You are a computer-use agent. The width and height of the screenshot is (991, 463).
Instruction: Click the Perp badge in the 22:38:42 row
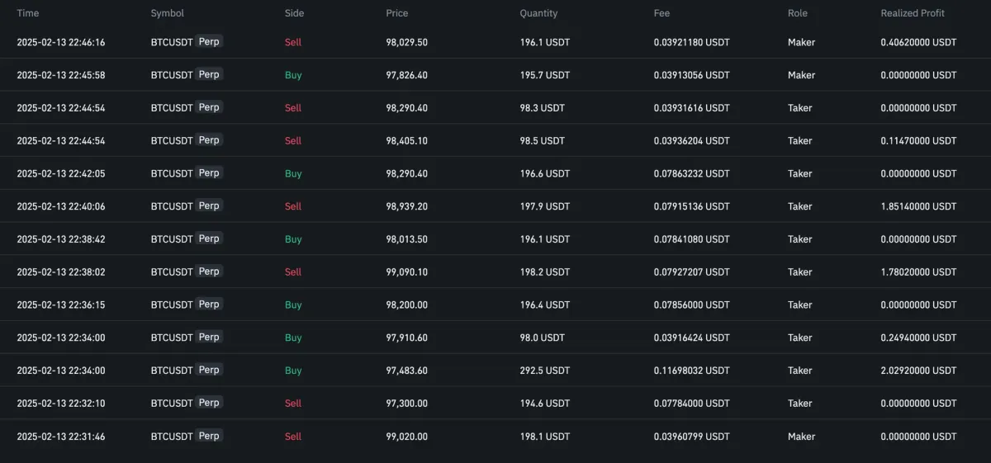click(x=209, y=239)
